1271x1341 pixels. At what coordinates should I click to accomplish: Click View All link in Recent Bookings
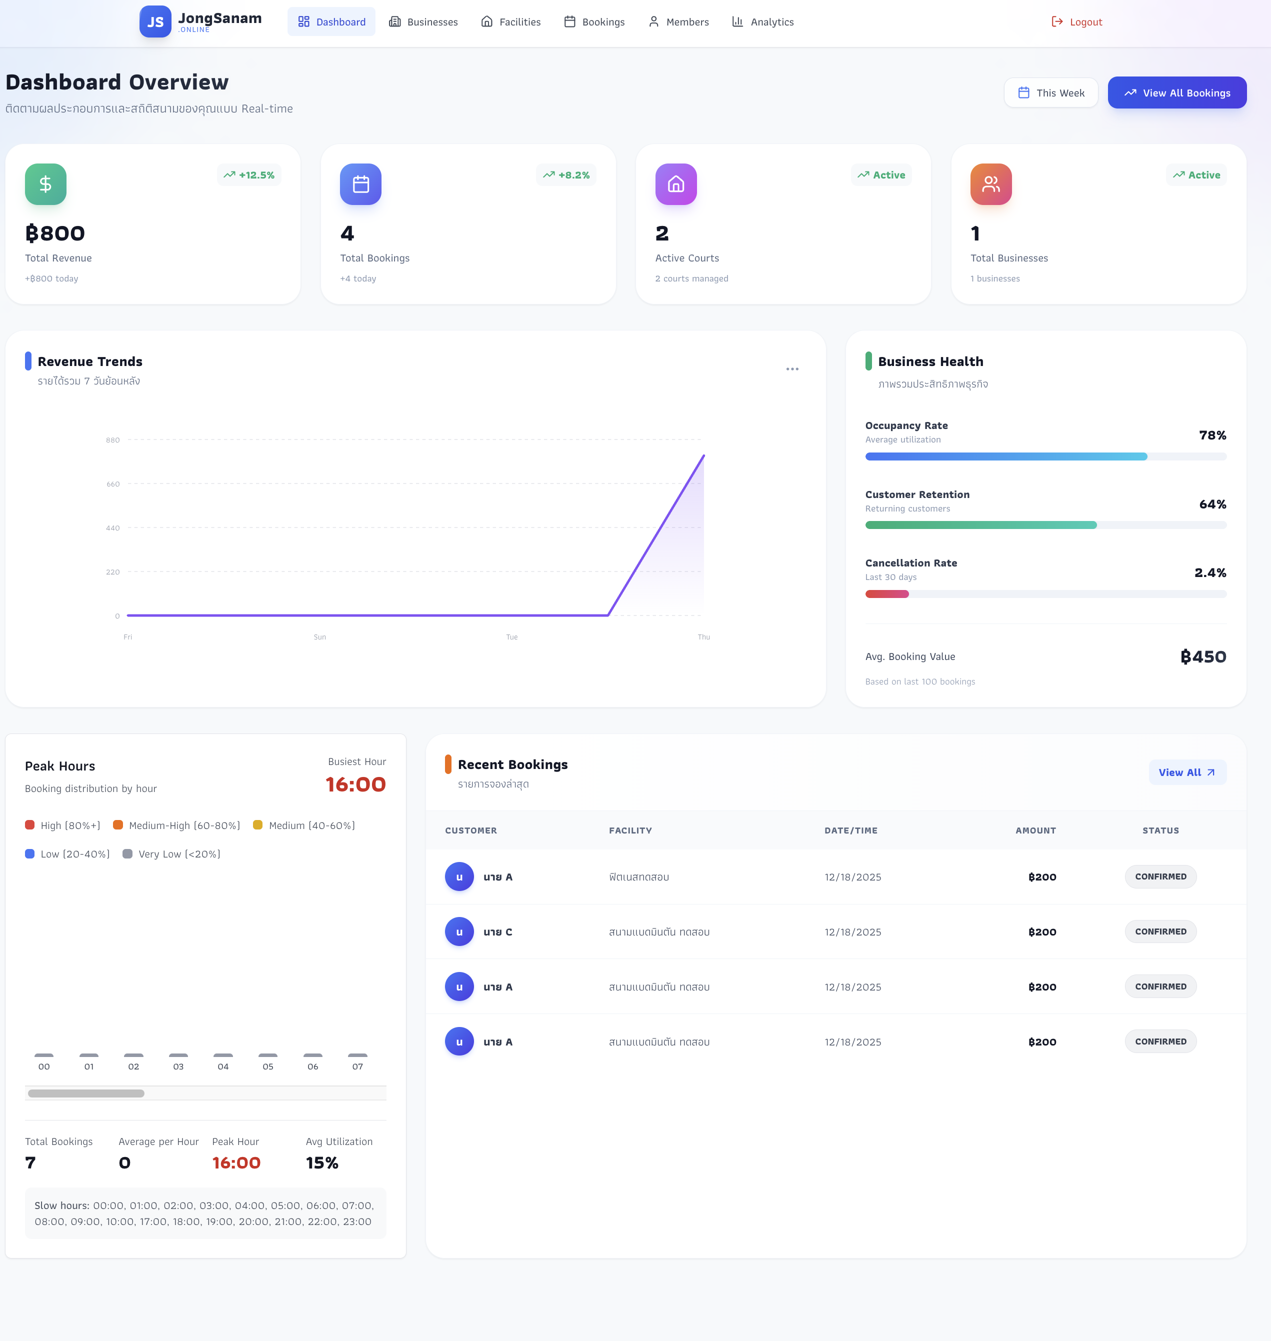[1187, 772]
